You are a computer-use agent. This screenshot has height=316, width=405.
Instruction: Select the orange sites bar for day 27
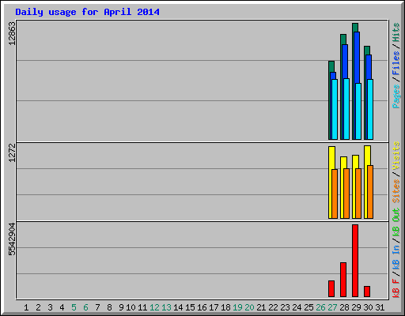click(x=335, y=194)
